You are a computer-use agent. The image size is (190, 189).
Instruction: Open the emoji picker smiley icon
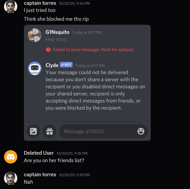pos(141,131)
